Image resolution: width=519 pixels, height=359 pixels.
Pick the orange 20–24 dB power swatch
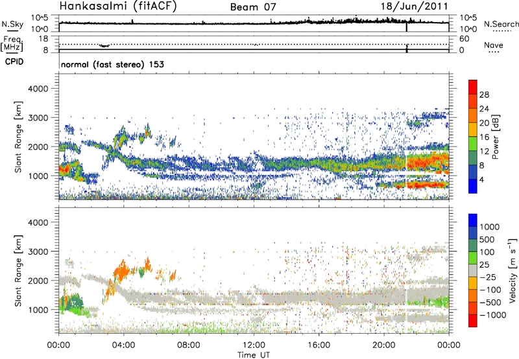(x=473, y=116)
